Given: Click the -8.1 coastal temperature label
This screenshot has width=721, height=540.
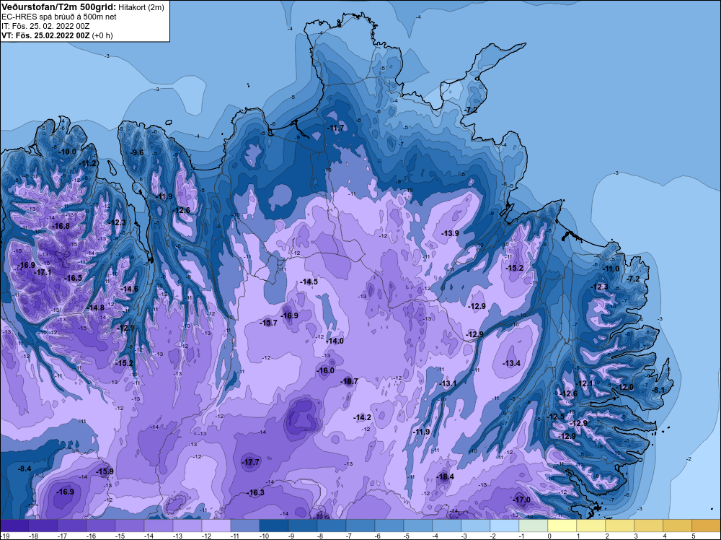Looking at the screenshot, I should click(659, 390).
